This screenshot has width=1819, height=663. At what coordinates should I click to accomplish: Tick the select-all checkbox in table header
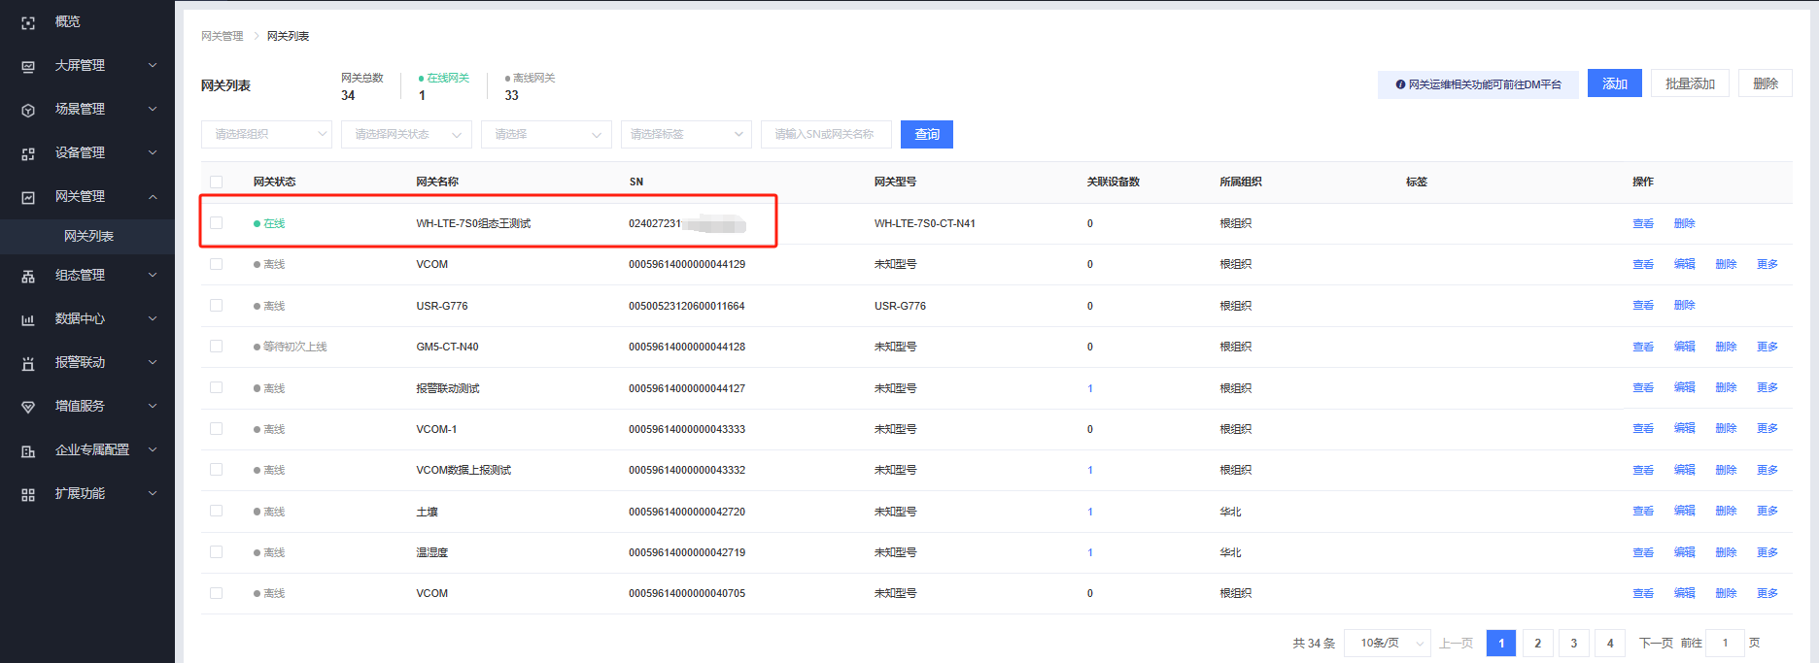tap(216, 182)
